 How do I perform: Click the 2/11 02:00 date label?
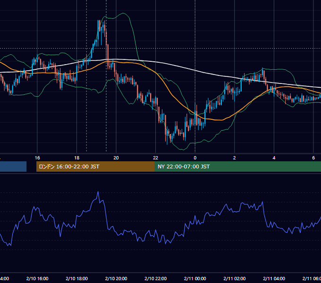coord(235,278)
